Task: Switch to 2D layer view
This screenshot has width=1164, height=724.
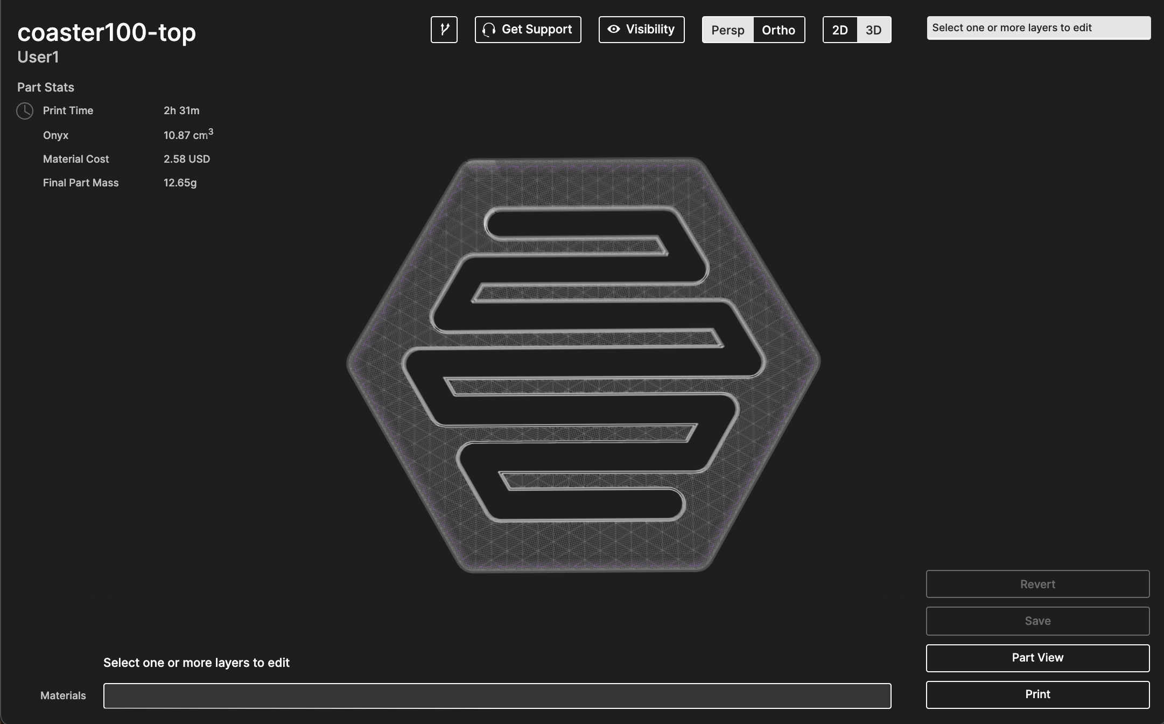Action: click(840, 30)
